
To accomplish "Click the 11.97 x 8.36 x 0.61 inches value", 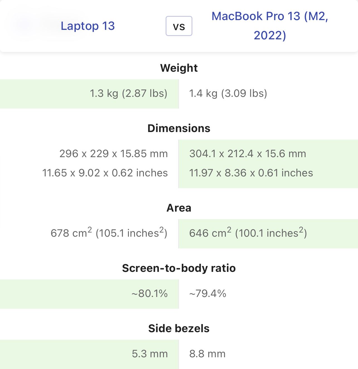I will click(251, 173).
